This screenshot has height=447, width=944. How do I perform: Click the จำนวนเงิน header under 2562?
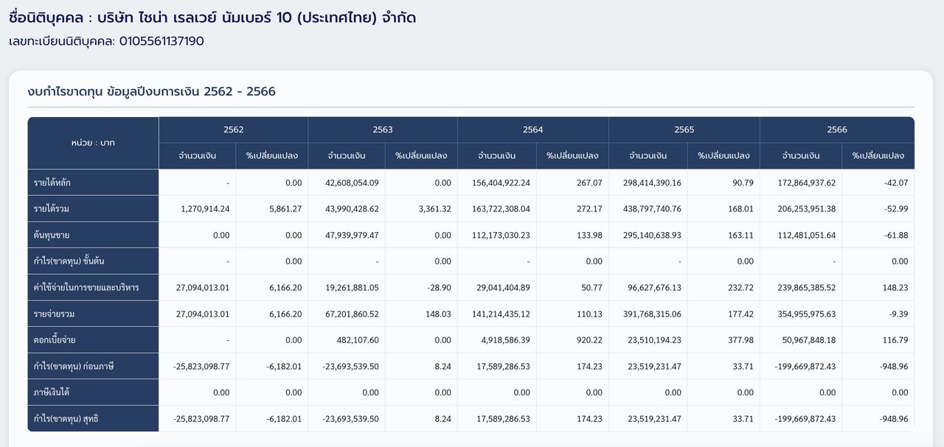pyautogui.click(x=197, y=155)
